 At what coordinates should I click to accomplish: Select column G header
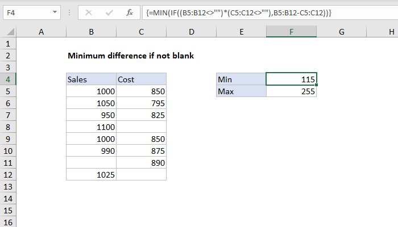click(341, 32)
